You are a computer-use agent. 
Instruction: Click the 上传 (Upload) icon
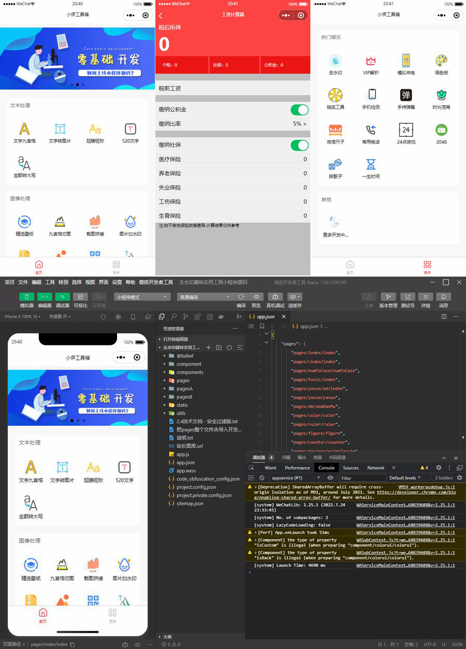coord(369,297)
